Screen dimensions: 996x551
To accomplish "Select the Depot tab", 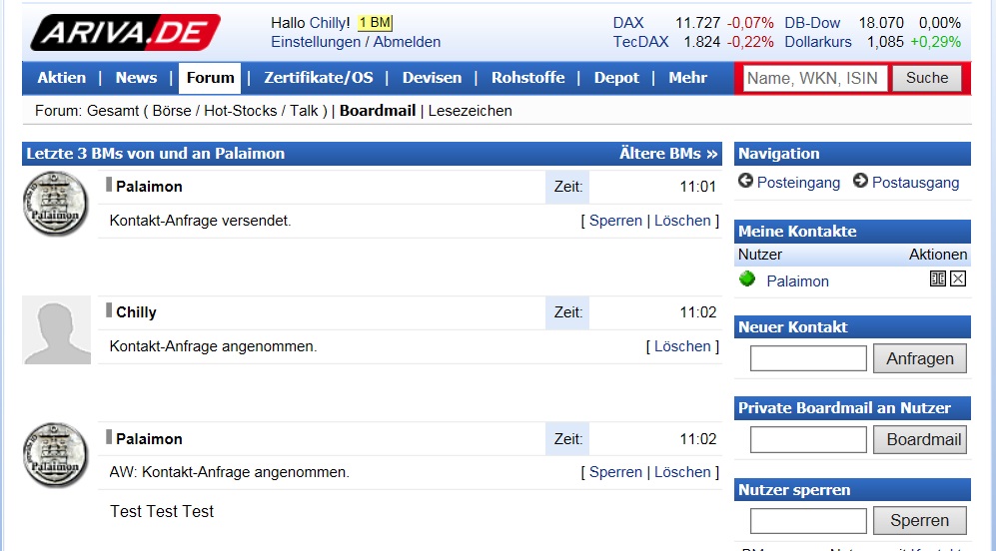I will tap(616, 78).
